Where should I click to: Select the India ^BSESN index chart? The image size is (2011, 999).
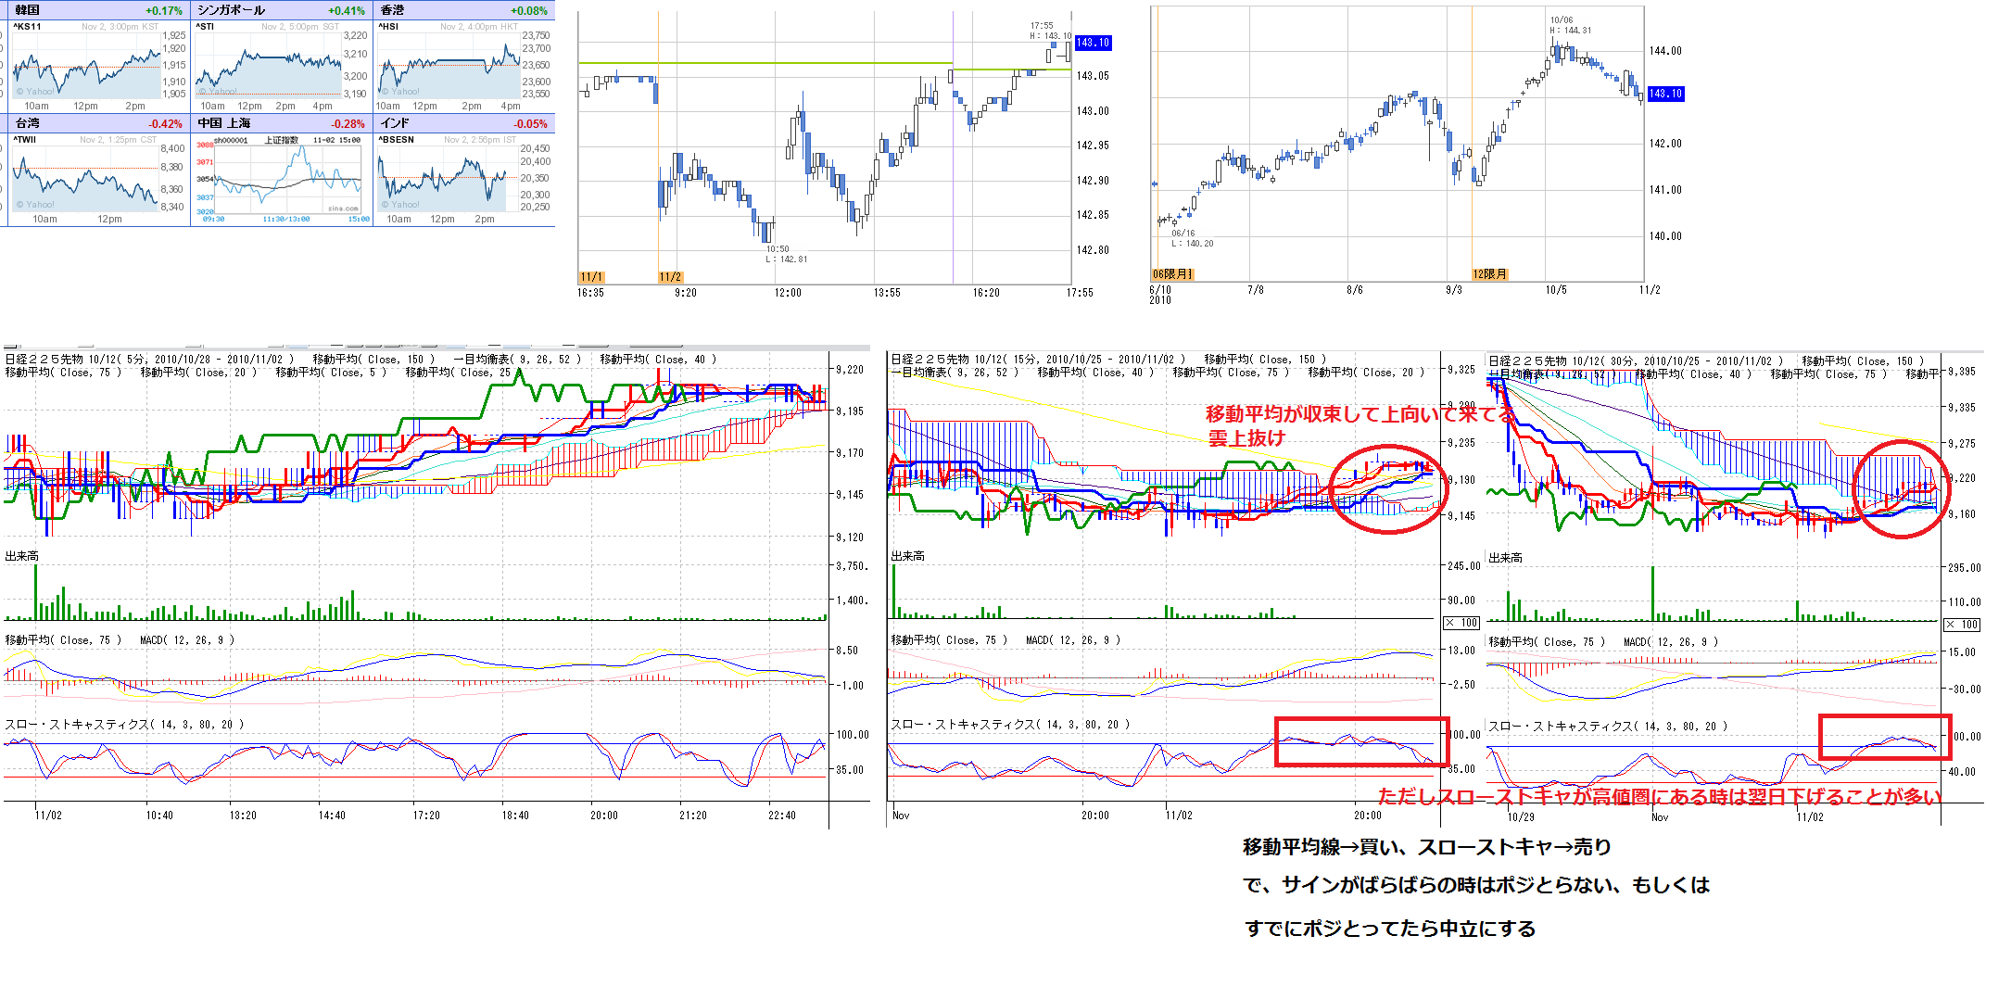(445, 176)
